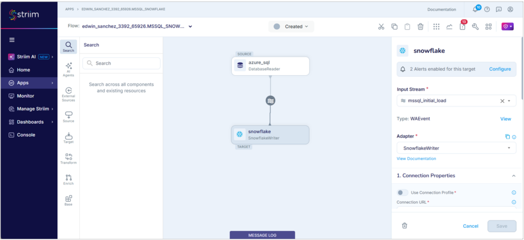Click the properties panel scrollbar
This screenshot has height=240, width=524.
click(522, 67)
